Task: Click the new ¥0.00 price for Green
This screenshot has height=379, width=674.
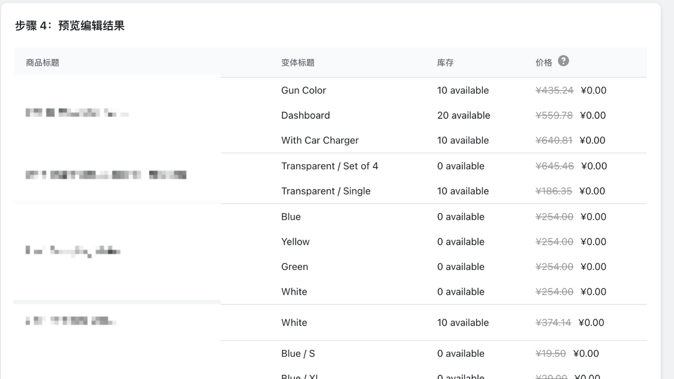Action: [x=593, y=267]
